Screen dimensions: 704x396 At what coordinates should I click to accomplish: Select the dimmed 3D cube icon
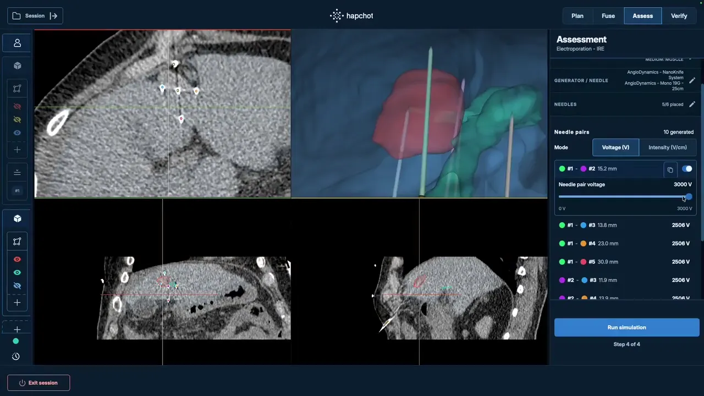pyautogui.click(x=17, y=66)
